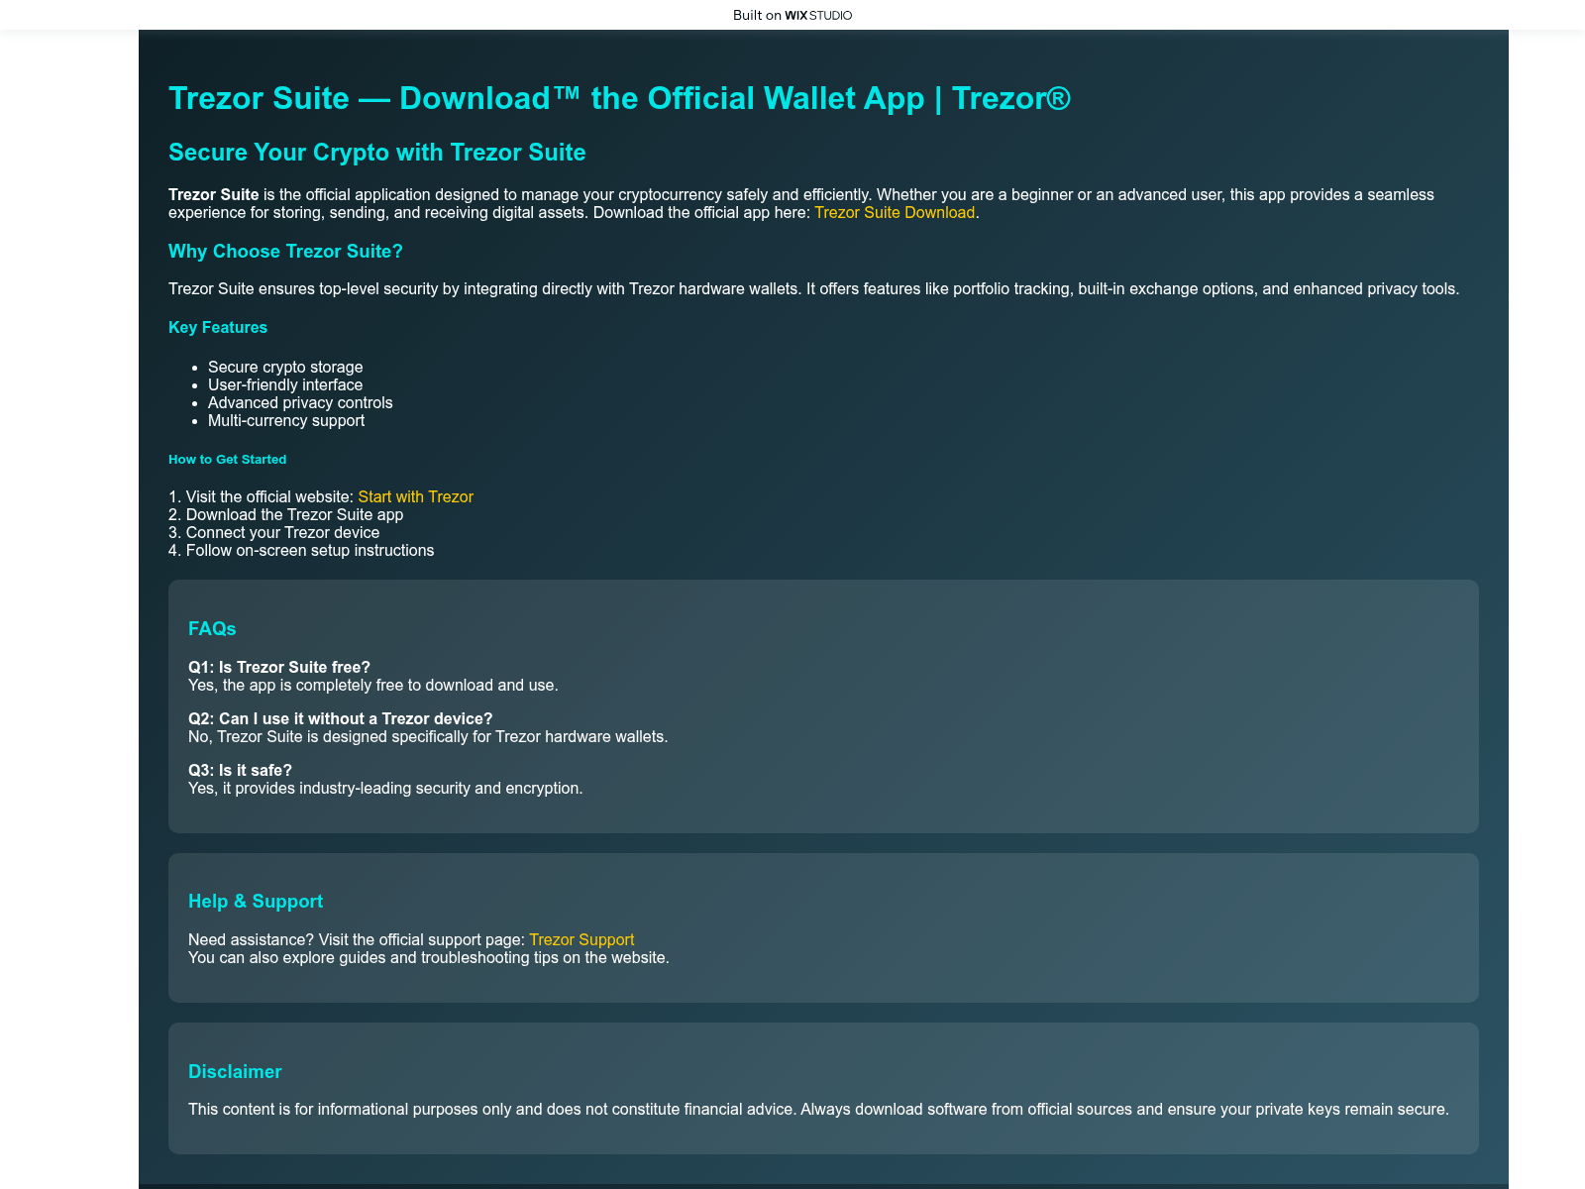Click the FAQs panel heading
Viewport: 1585px width, 1189px height.
click(x=212, y=628)
